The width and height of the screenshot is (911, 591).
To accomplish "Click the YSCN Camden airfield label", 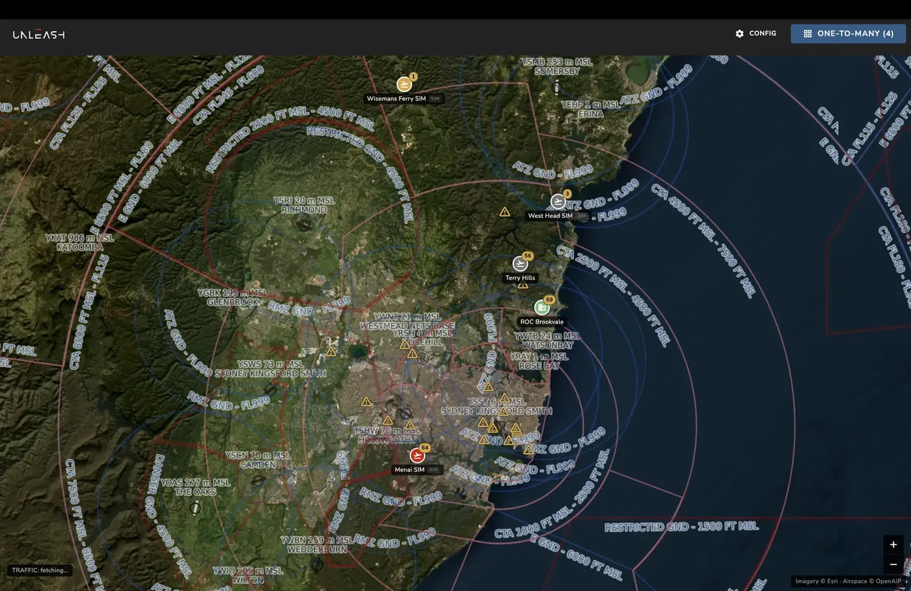I will 258,460.
